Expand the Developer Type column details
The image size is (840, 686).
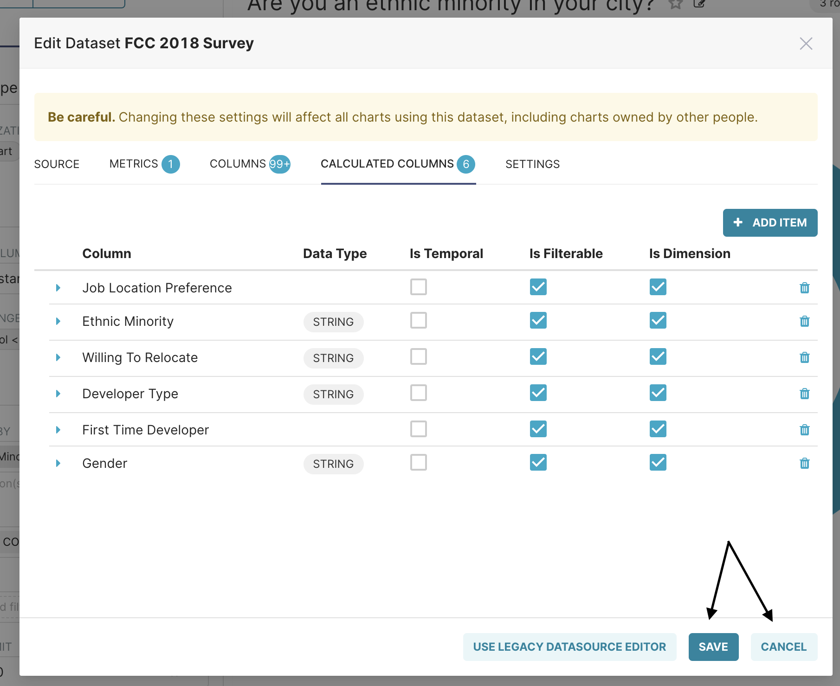tap(58, 393)
